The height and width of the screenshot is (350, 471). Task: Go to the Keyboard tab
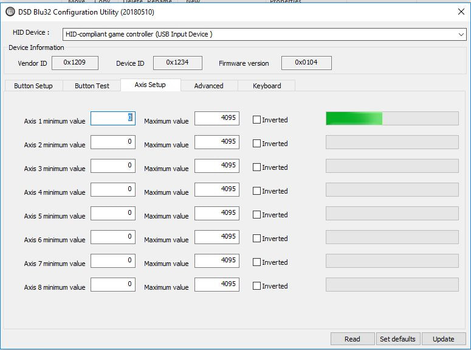(267, 86)
